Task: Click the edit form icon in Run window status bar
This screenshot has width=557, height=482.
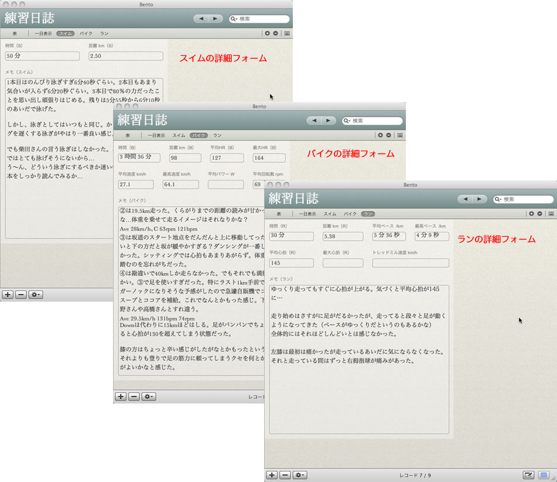Action: (x=528, y=475)
